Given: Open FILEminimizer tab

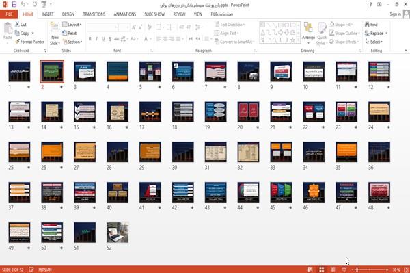Looking at the screenshot, I should [x=221, y=14].
